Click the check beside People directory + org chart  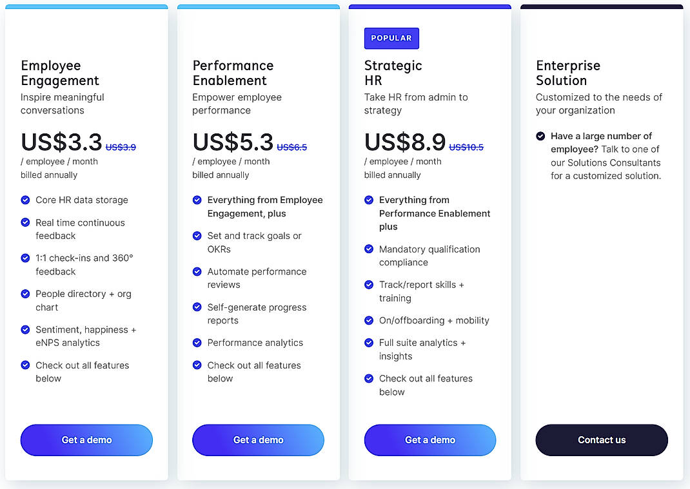(x=25, y=294)
